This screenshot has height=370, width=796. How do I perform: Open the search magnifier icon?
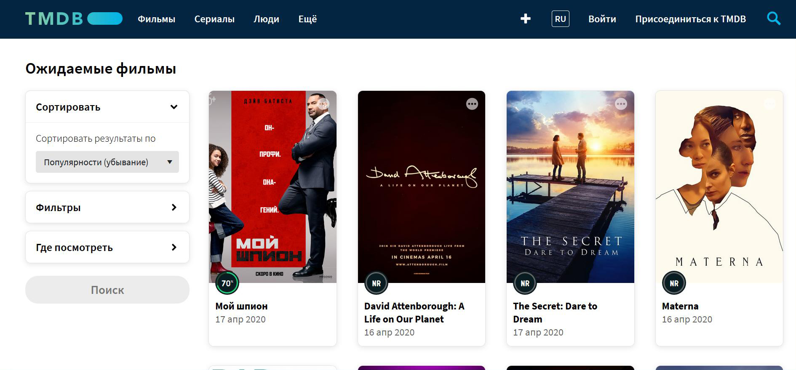click(x=773, y=19)
